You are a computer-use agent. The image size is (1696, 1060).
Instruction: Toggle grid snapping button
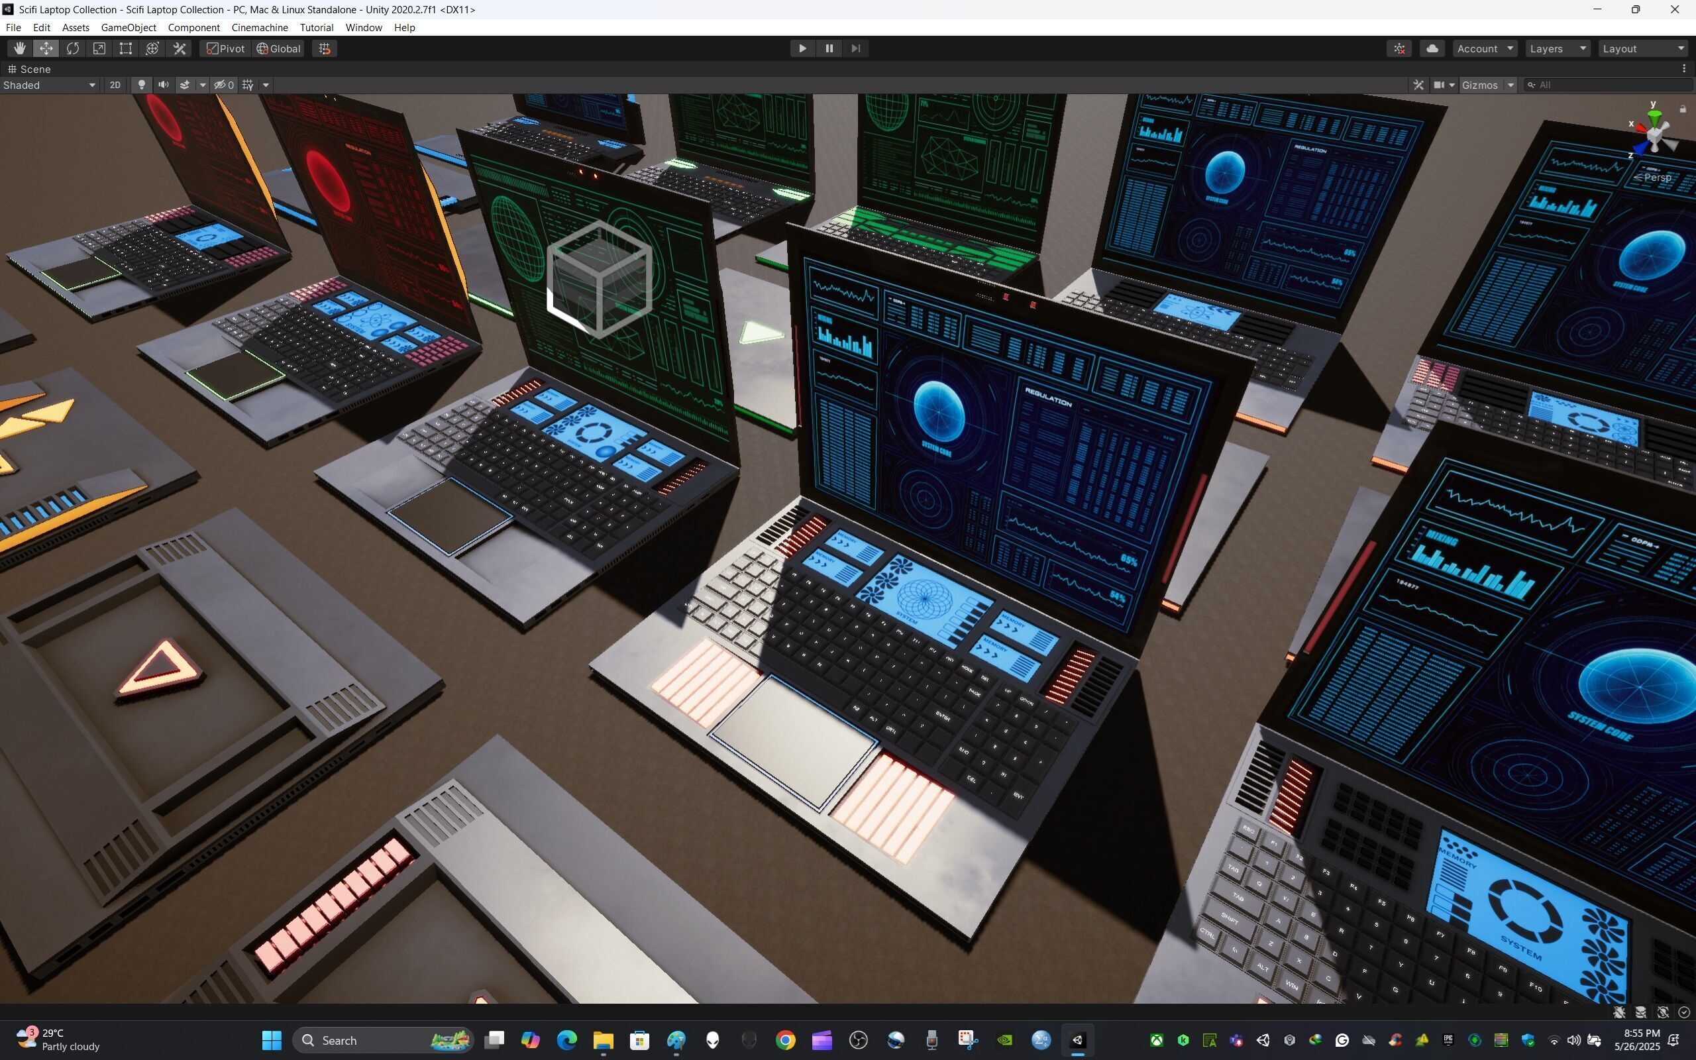pos(325,48)
